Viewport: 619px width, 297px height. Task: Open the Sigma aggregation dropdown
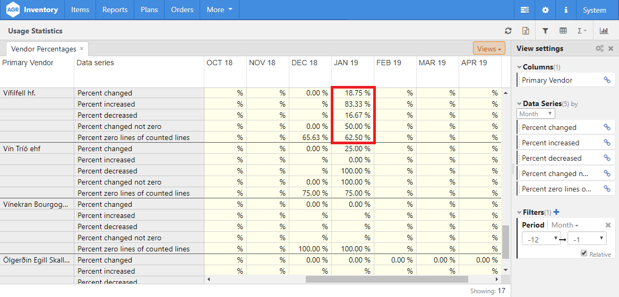pyautogui.click(x=582, y=31)
